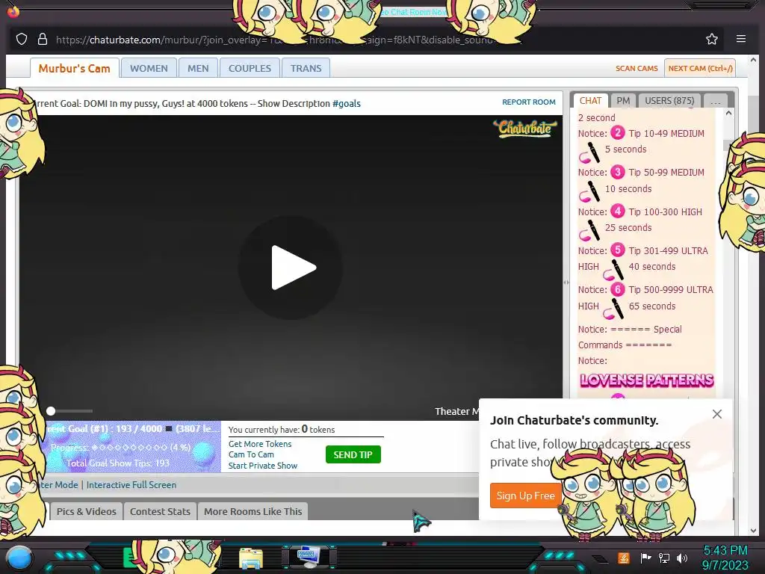This screenshot has width=765, height=574.
Task: Open the #goals hashtag link
Action: point(347,103)
